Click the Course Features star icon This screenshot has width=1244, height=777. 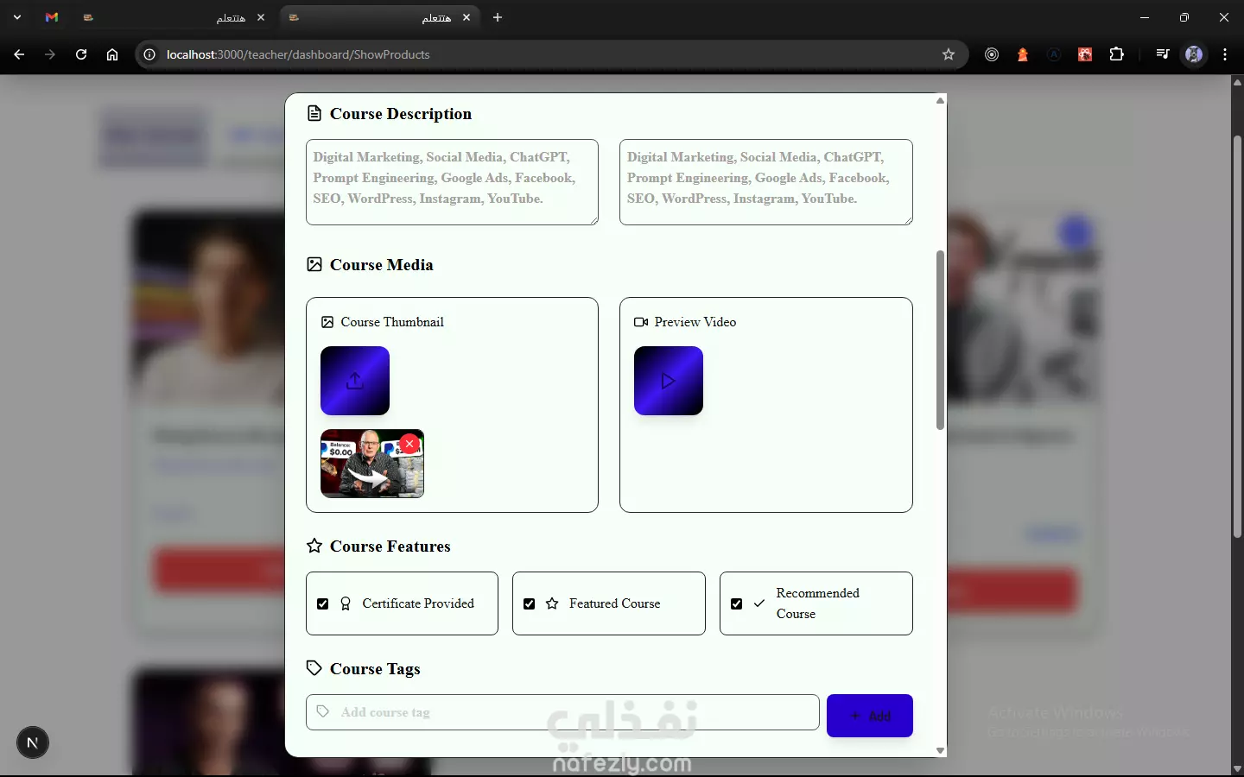pyautogui.click(x=314, y=546)
